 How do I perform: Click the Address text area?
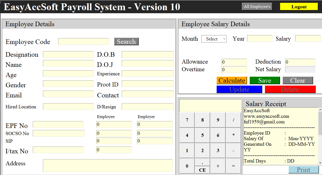[x=108, y=166]
